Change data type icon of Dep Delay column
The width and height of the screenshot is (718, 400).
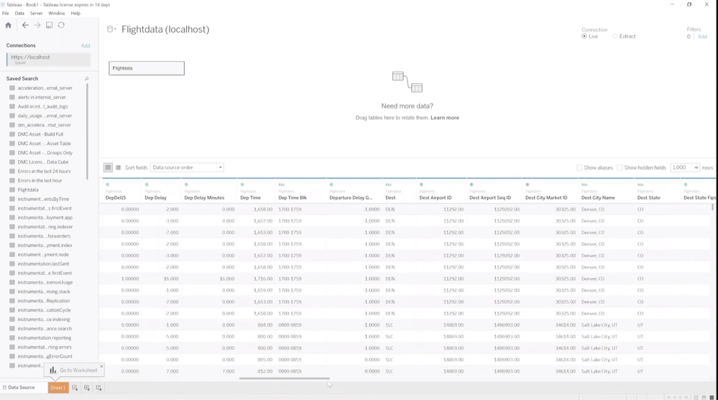pyautogui.click(x=147, y=185)
